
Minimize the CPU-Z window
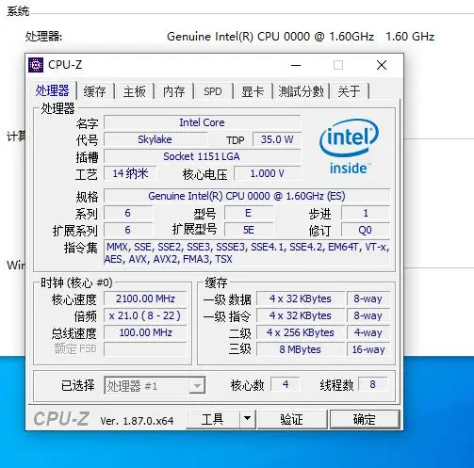pos(296,65)
